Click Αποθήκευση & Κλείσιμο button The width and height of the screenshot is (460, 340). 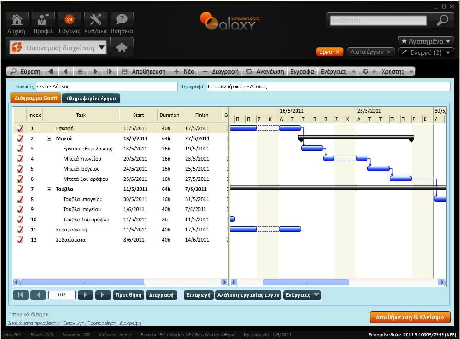[x=410, y=317]
